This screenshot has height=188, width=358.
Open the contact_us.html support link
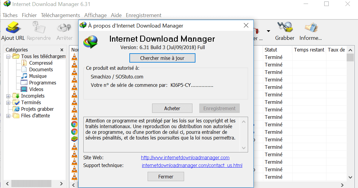pos(192,165)
